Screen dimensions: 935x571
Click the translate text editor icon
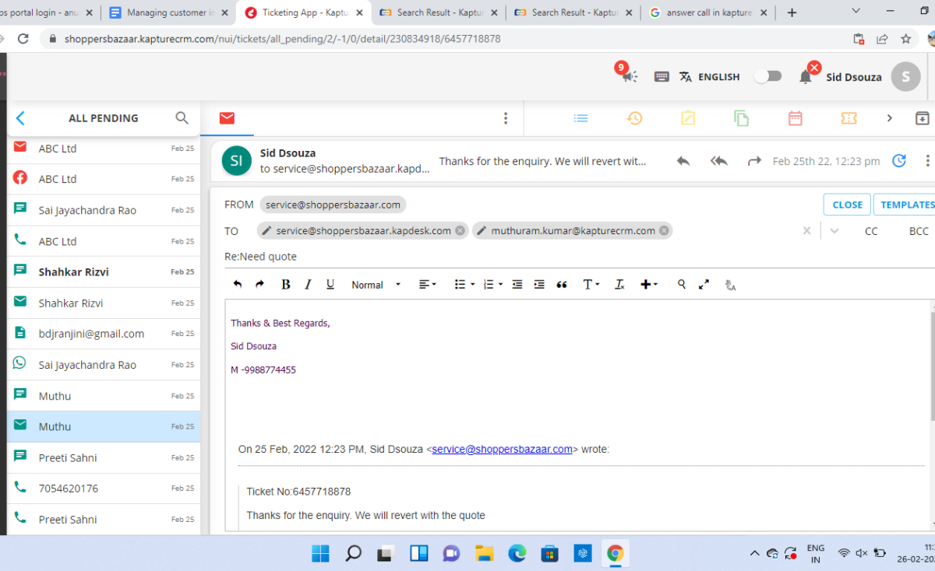pyautogui.click(x=730, y=285)
